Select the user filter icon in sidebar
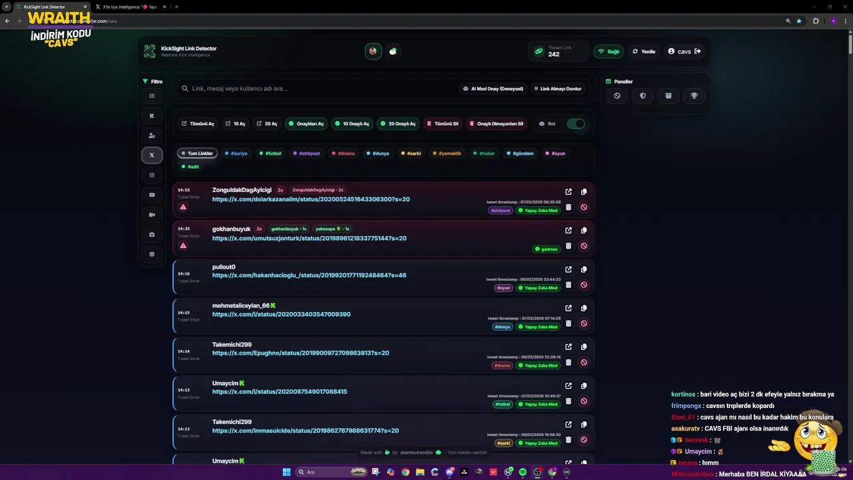The height and width of the screenshot is (480, 853). pos(152,135)
